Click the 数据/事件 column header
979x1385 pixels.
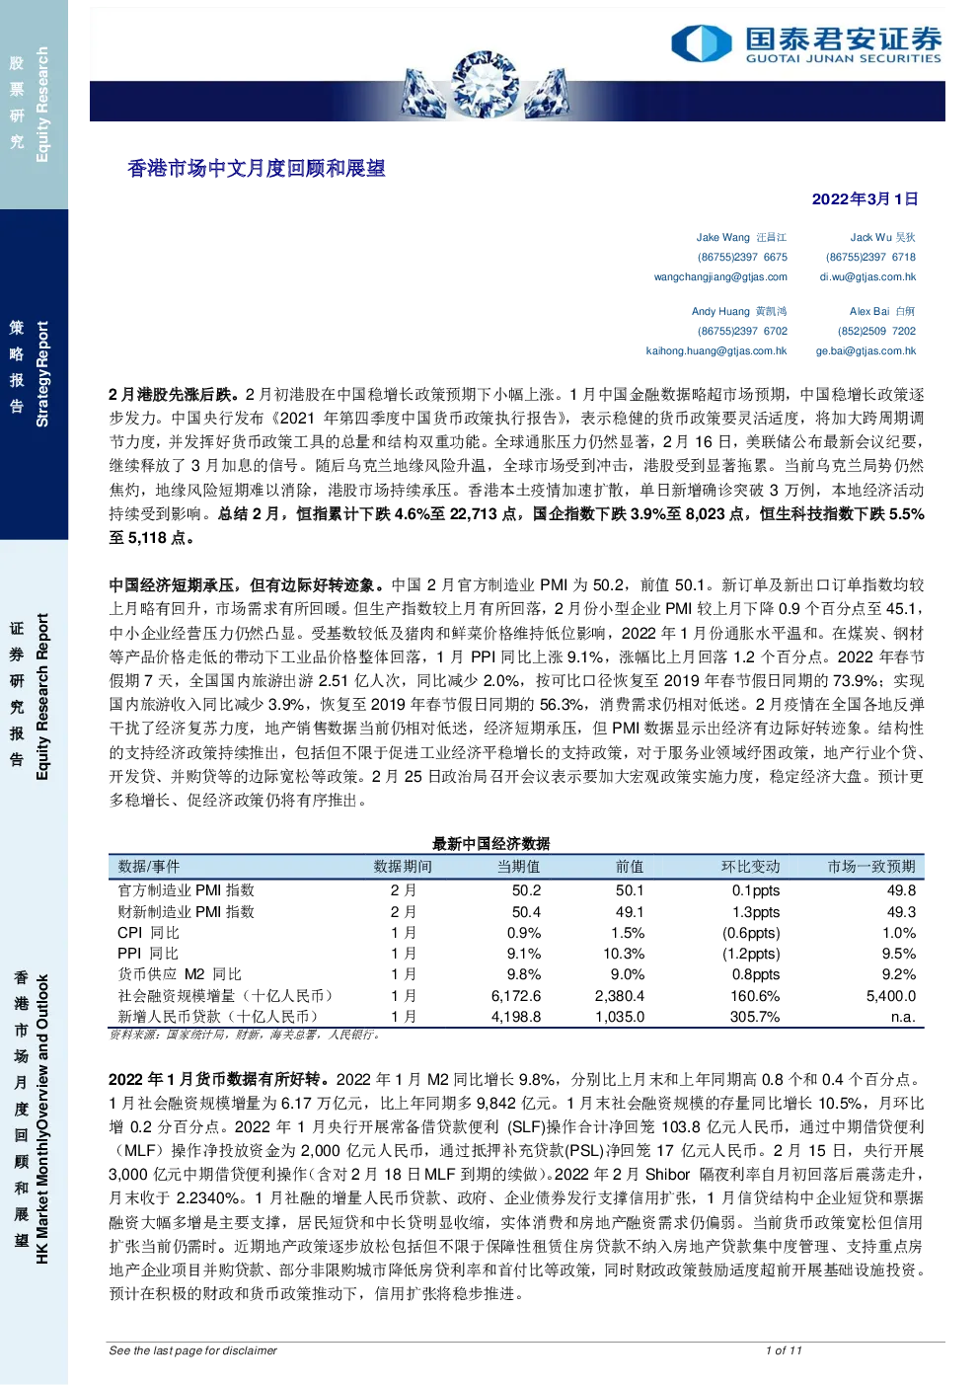coord(149,867)
